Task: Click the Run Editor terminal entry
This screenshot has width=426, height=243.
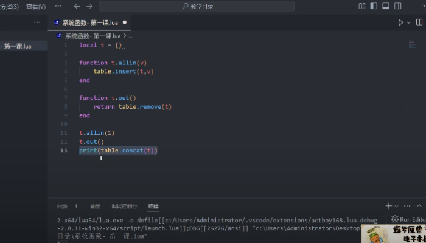Action: 408,219
